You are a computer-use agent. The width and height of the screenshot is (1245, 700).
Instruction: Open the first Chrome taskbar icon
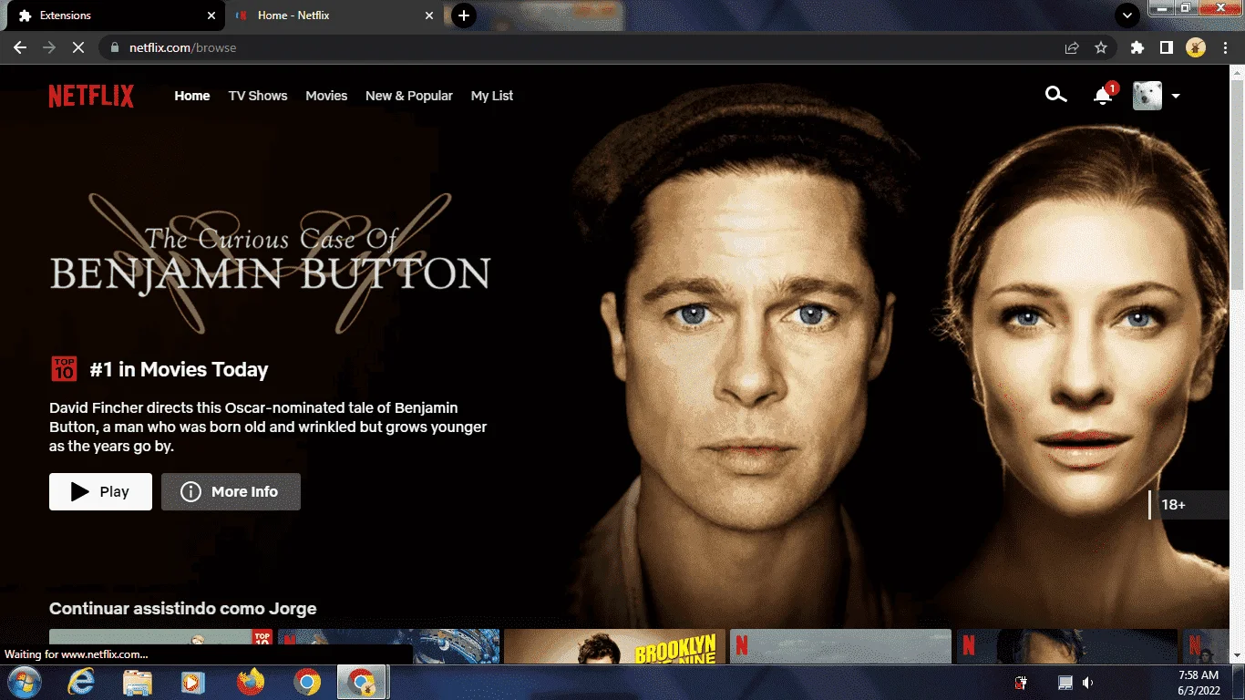point(307,682)
